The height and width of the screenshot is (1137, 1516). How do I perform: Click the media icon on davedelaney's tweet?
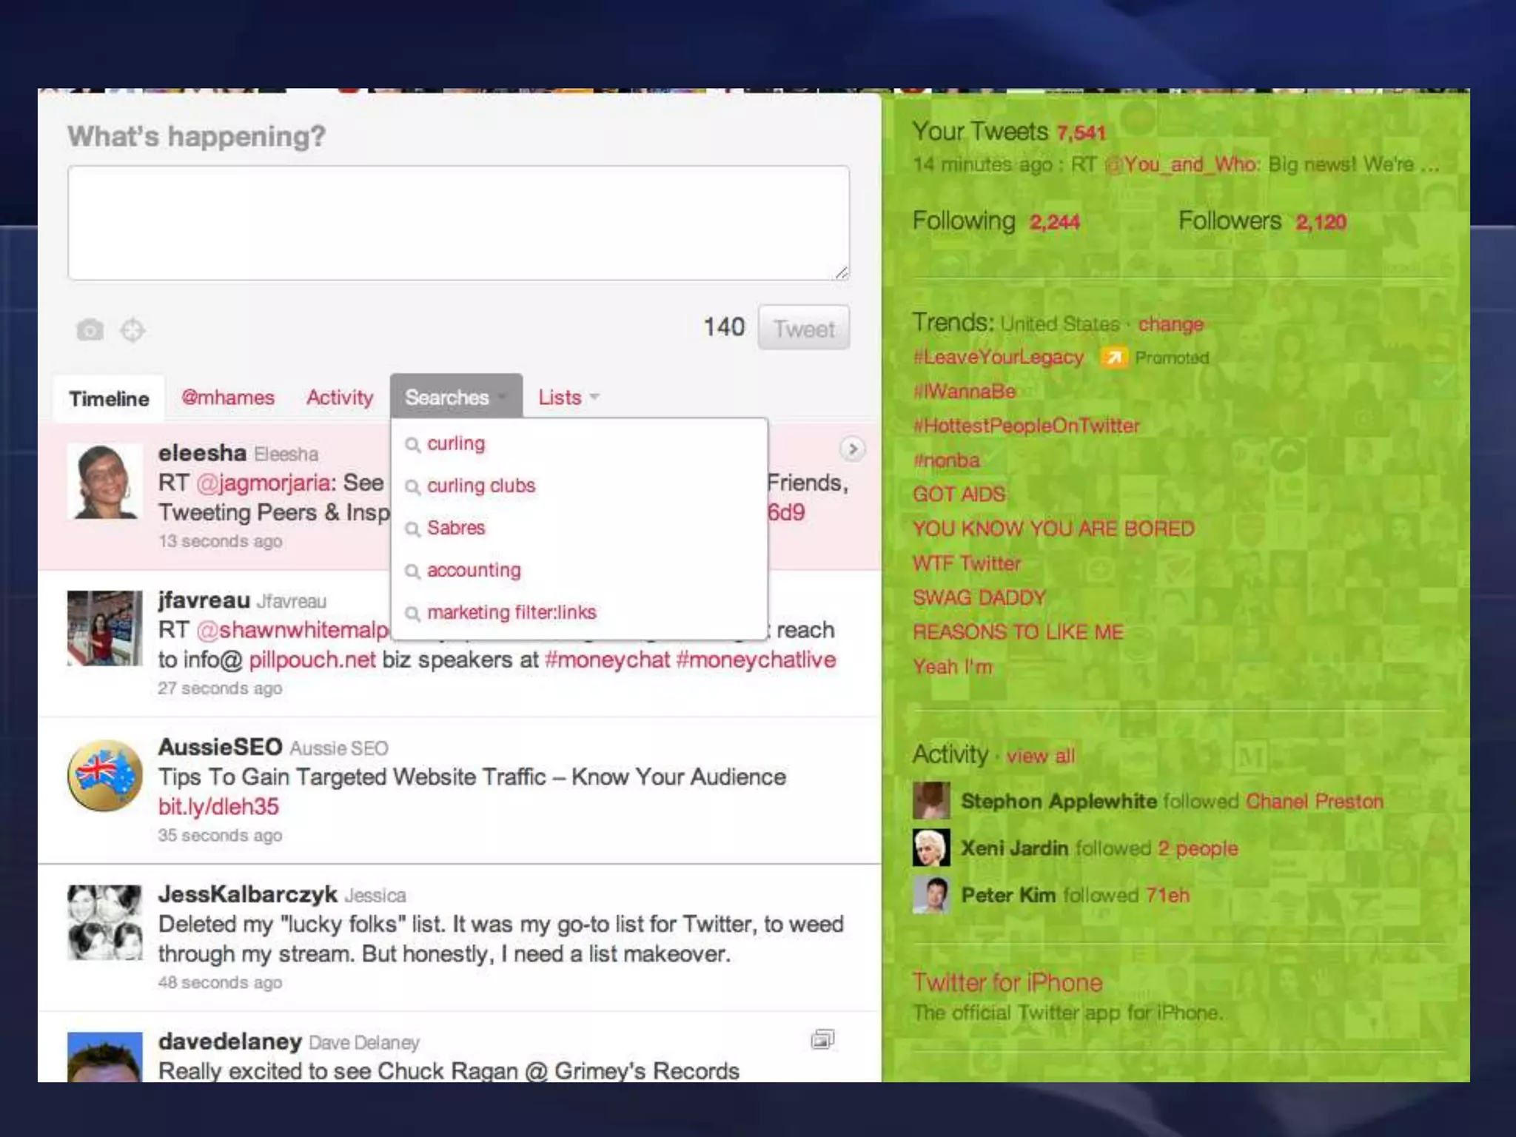[822, 1039]
